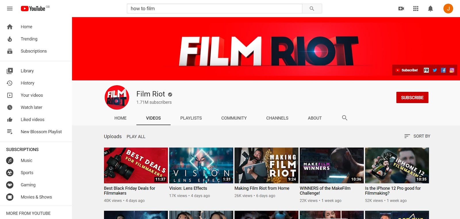This screenshot has width=460, height=219.
Task: Open the hamburger guide menu
Action: (x=10, y=9)
